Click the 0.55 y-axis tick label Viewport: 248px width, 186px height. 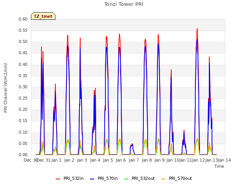click(x=23, y=30)
